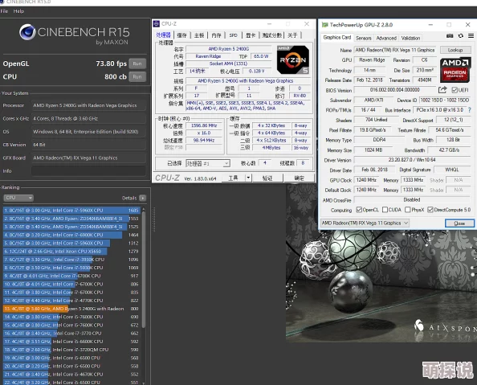Click the GFX Board value in Cinebench

(x=88, y=158)
